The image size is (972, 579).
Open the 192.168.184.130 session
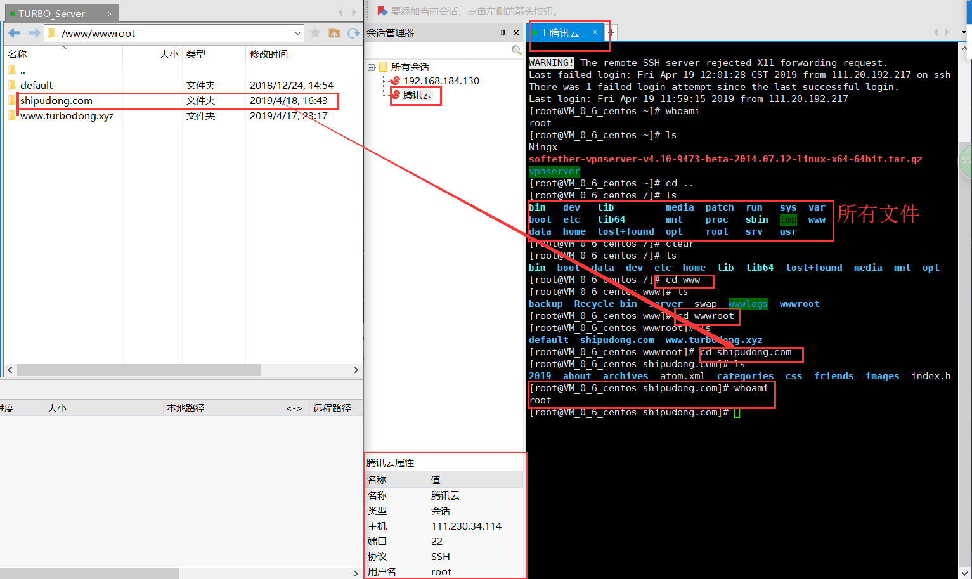click(441, 81)
